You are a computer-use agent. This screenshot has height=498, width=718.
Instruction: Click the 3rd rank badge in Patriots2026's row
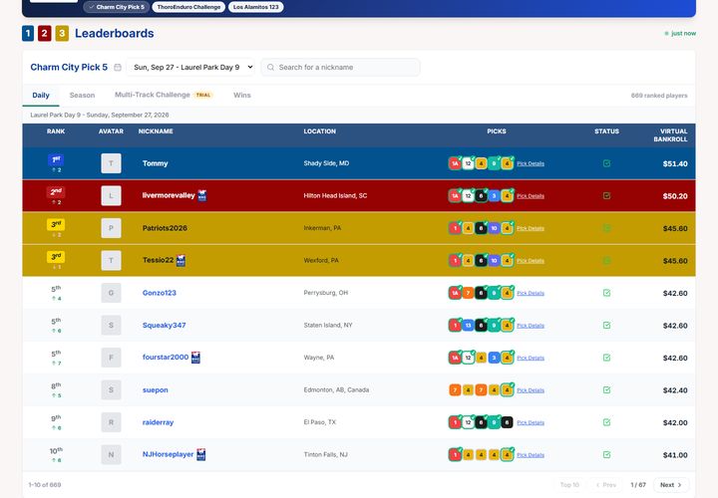click(x=56, y=224)
